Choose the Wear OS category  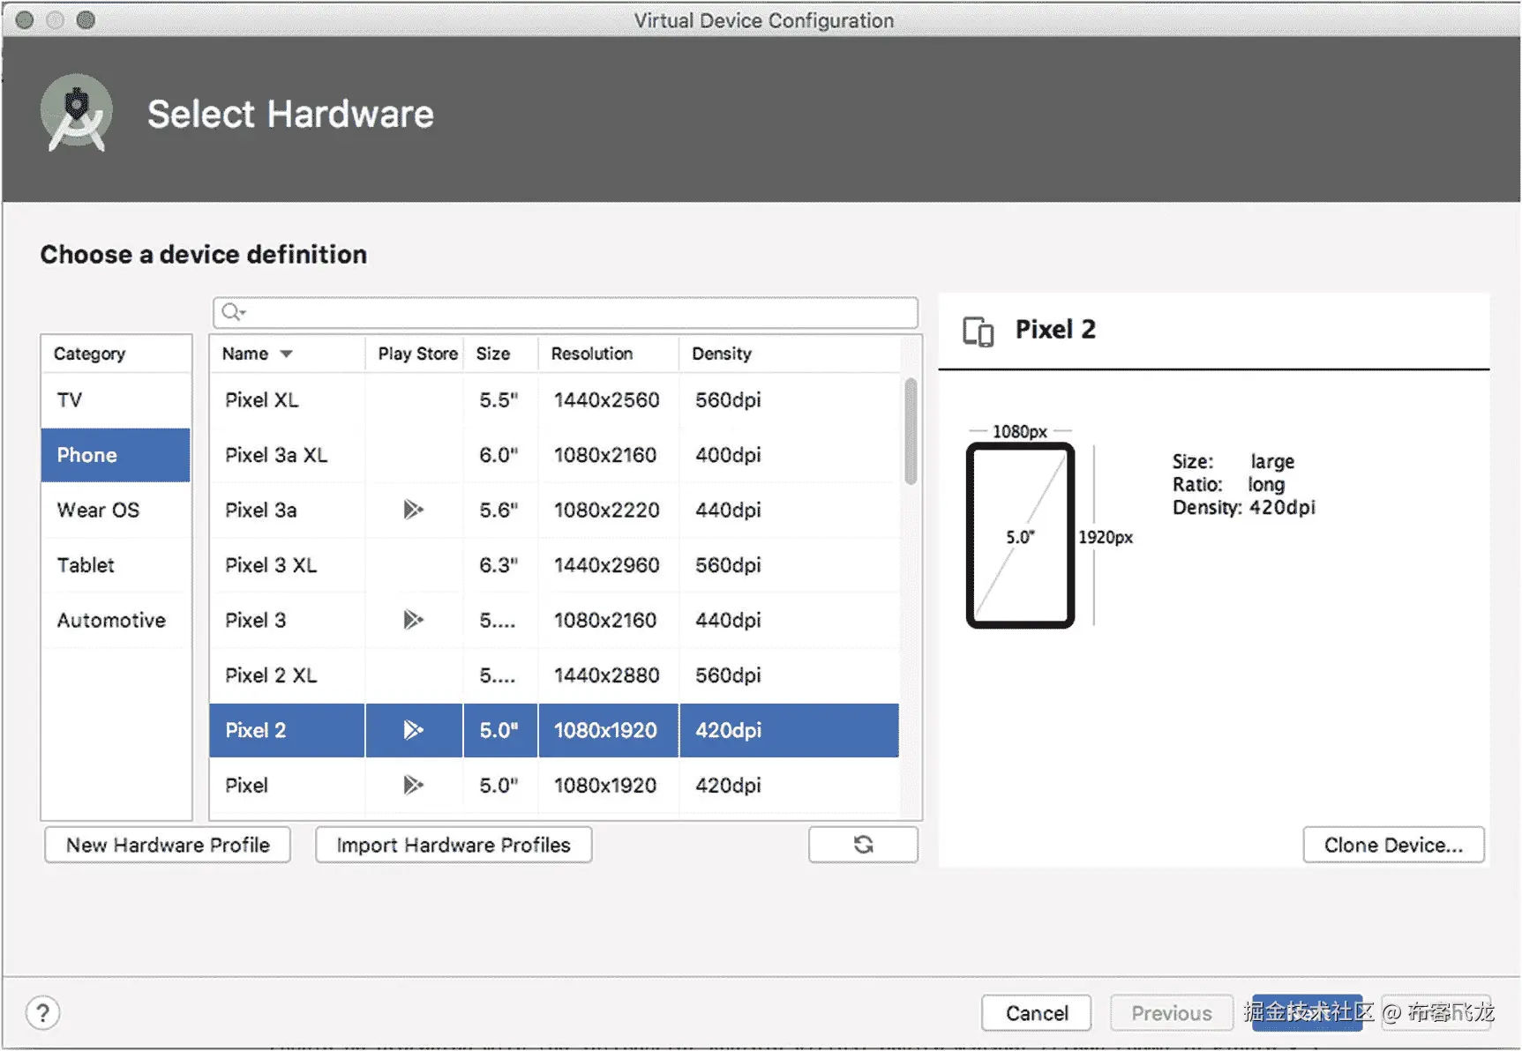pyautogui.click(x=116, y=510)
